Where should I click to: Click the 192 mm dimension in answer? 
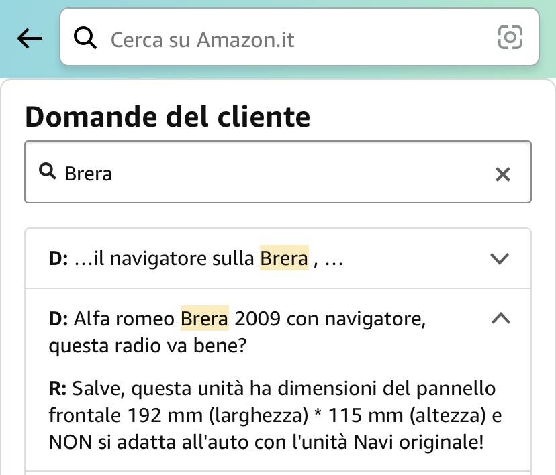point(165,415)
